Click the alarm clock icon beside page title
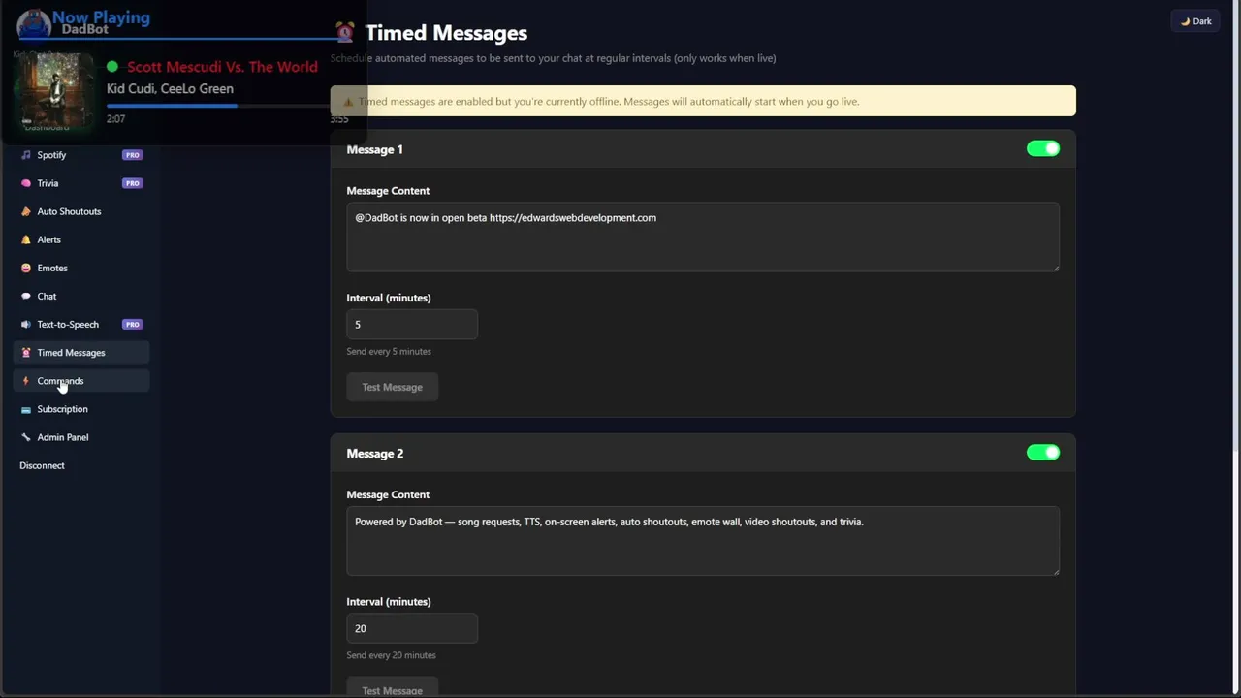 pos(345,33)
